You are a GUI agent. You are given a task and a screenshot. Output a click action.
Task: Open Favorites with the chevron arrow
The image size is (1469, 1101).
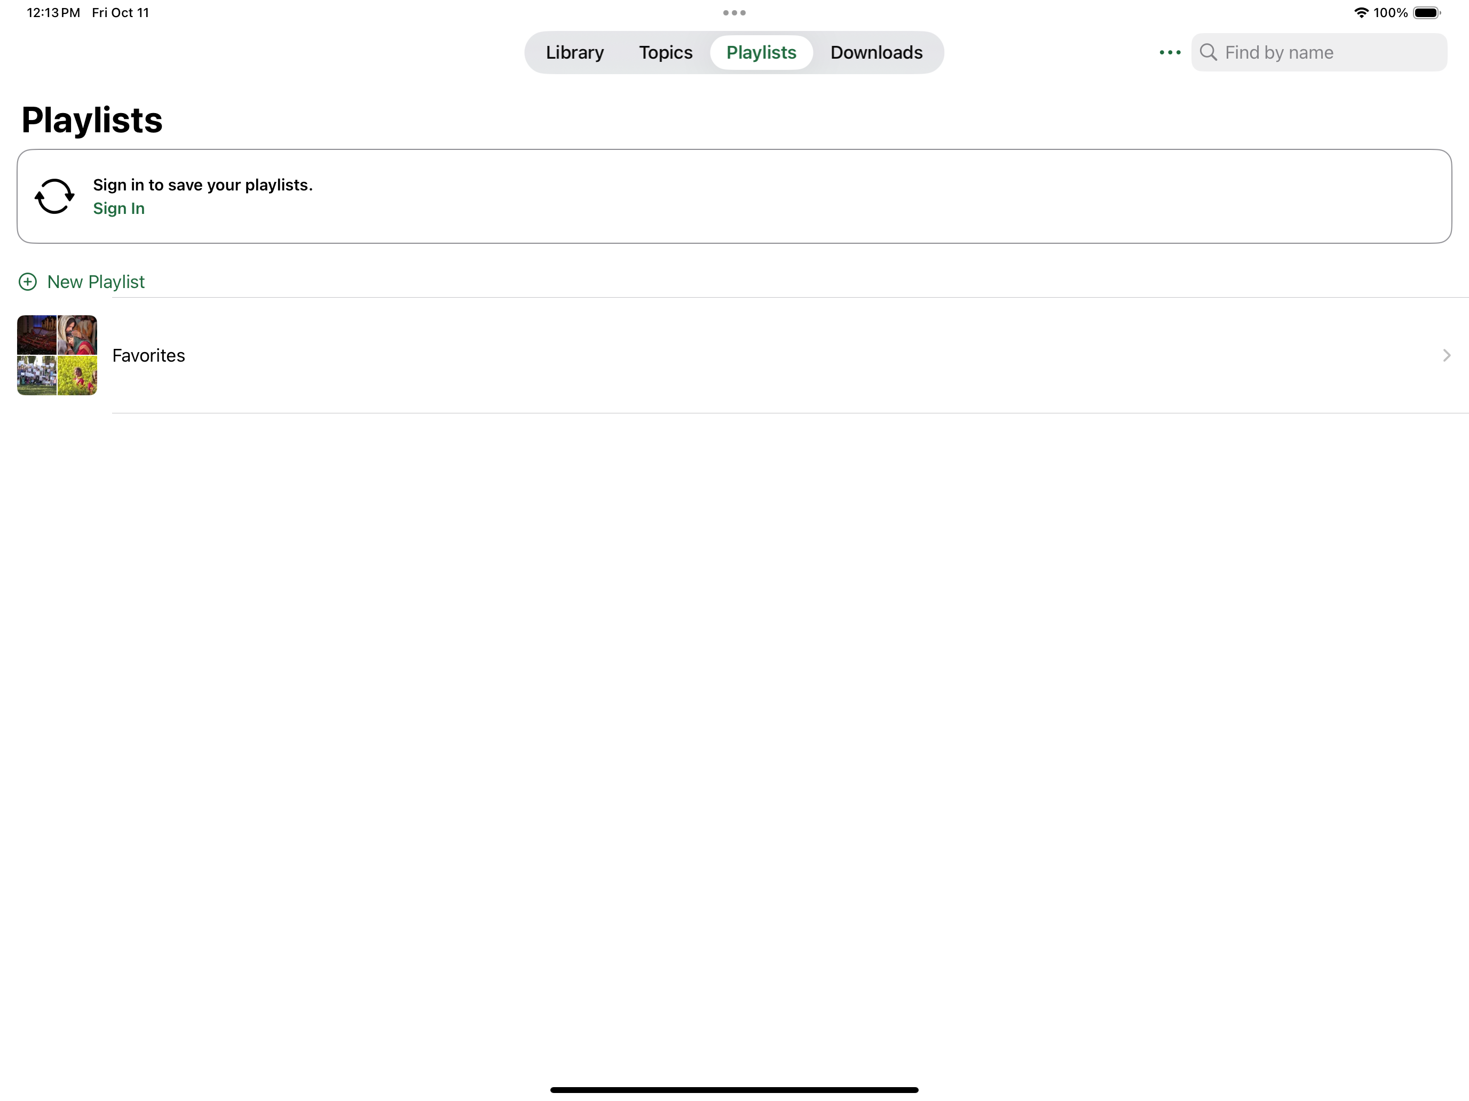tap(1447, 356)
